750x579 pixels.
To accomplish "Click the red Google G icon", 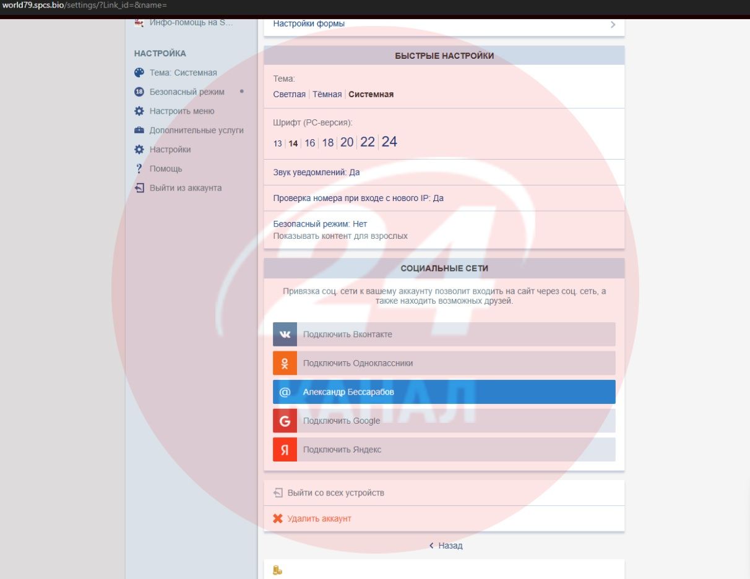I will [x=285, y=421].
